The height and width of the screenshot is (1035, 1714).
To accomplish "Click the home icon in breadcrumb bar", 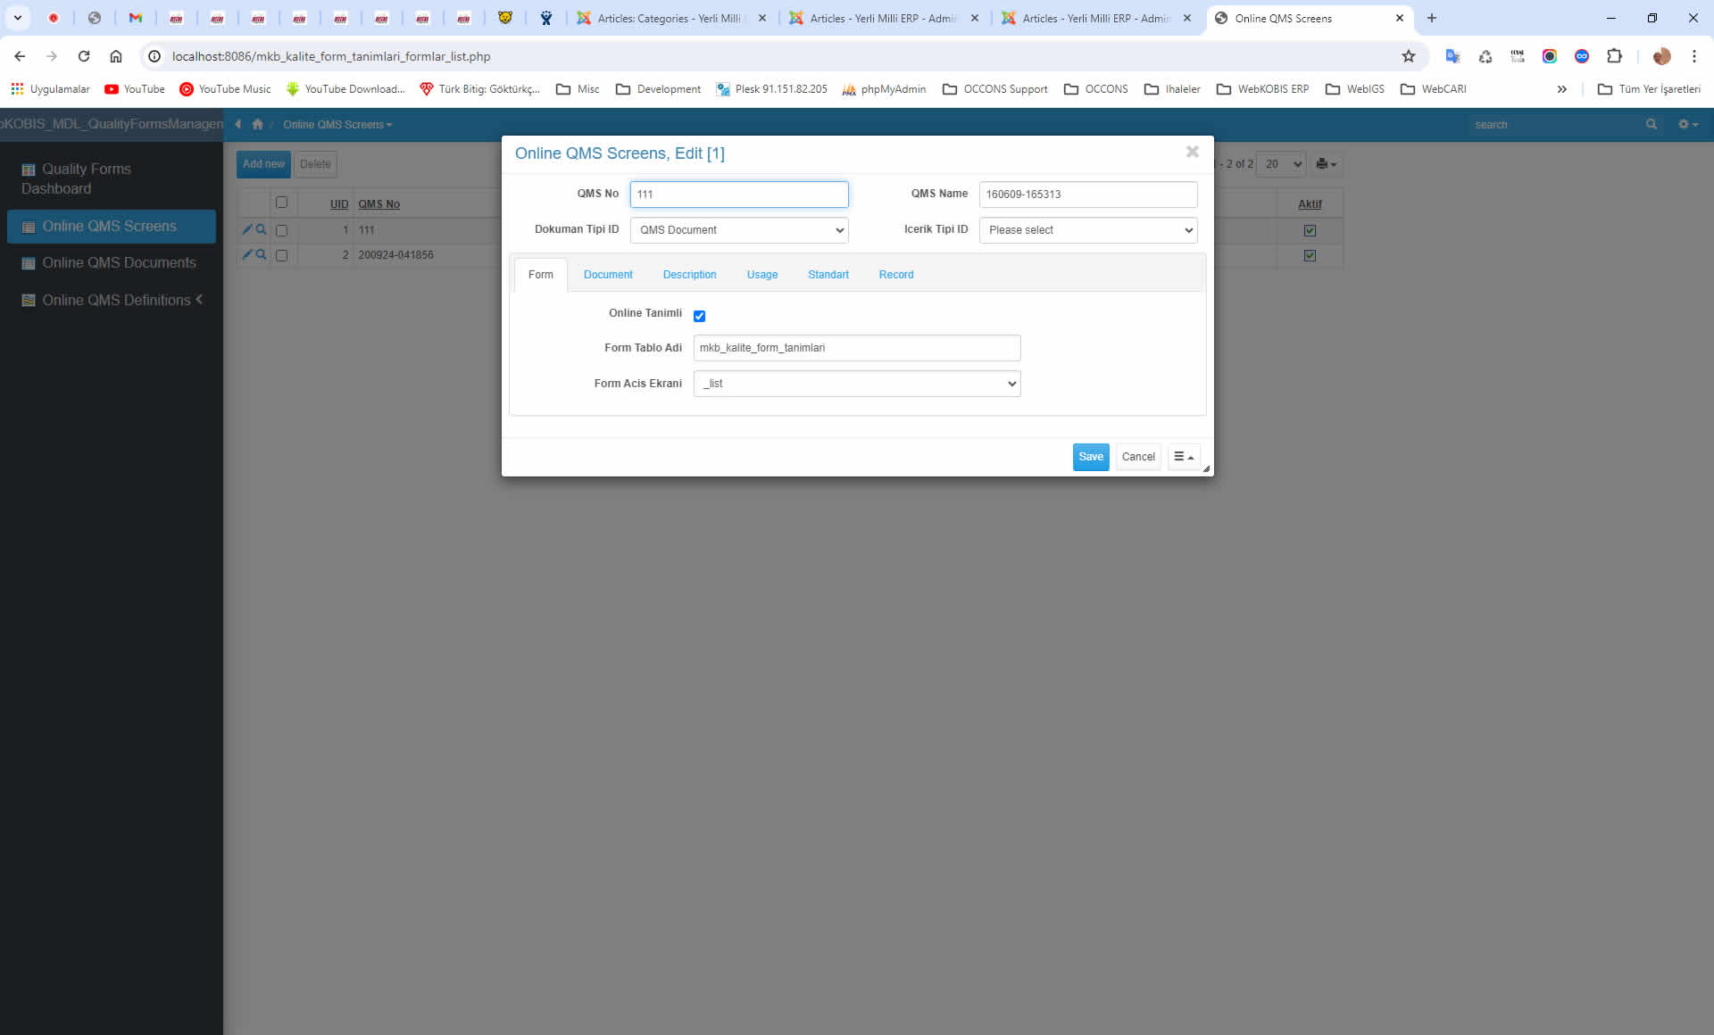I will (258, 124).
